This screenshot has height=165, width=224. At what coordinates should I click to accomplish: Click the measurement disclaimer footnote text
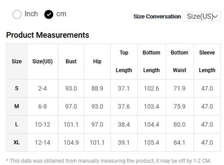click(109, 161)
